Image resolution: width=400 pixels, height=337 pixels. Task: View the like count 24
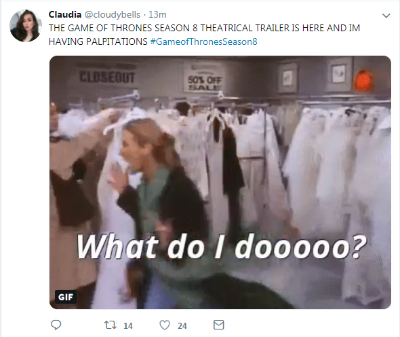click(182, 325)
